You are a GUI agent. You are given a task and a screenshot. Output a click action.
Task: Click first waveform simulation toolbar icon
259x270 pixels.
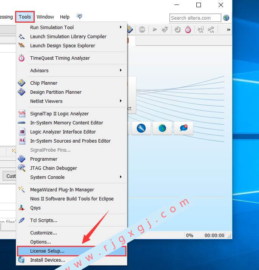[x=200, y=29]
